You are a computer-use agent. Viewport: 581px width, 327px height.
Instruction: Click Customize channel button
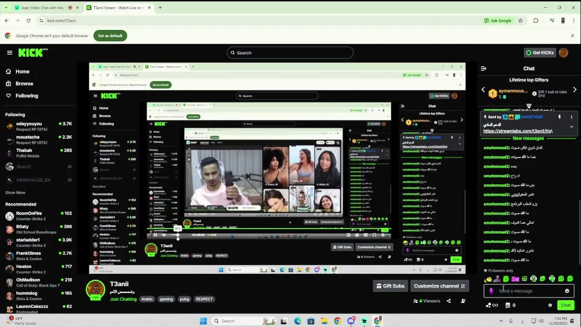point(439,286)
